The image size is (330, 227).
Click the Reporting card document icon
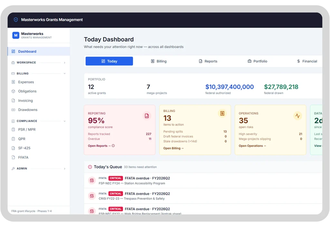[x=147, y=116]
